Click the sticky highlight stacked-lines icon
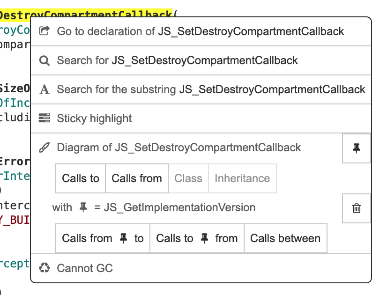 (44, 118)
